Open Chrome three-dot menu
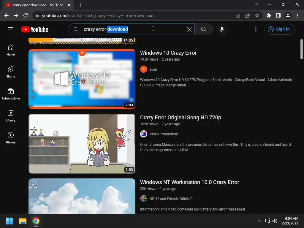The width and height of the screenshot is (304, 228). click(297, 15)
